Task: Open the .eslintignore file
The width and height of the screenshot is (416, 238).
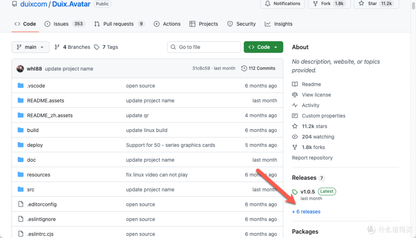Action: tap(41, 220)
